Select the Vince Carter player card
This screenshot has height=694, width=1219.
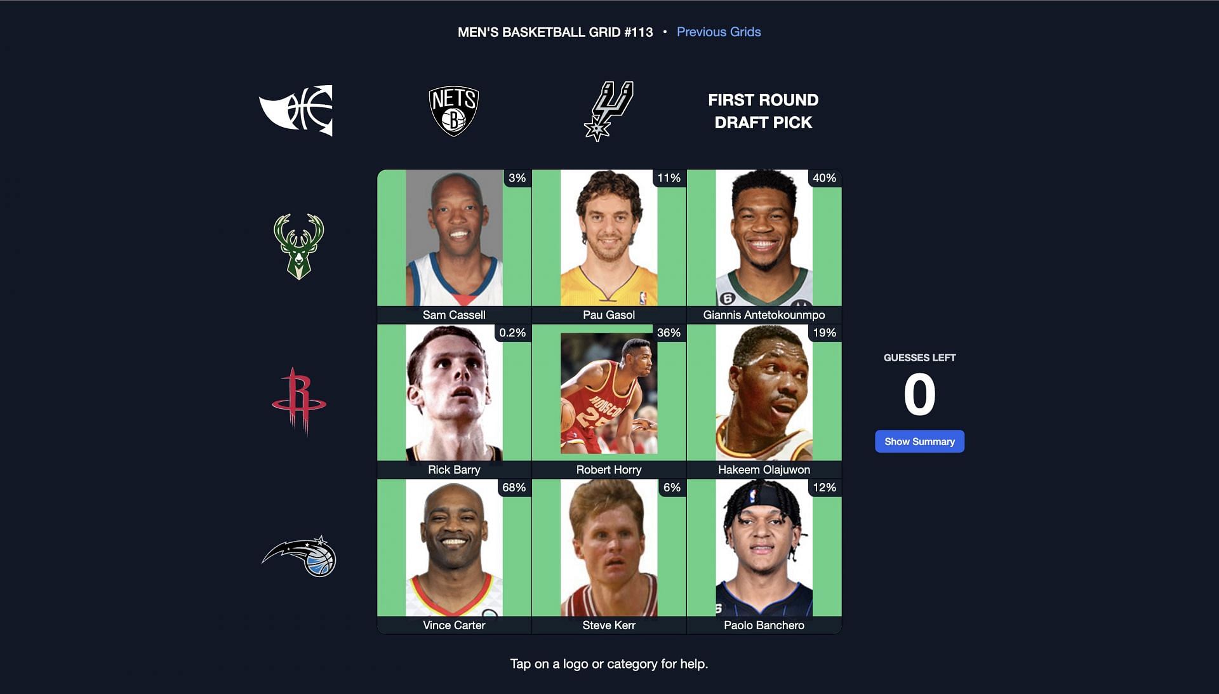[x=455, y=555]
